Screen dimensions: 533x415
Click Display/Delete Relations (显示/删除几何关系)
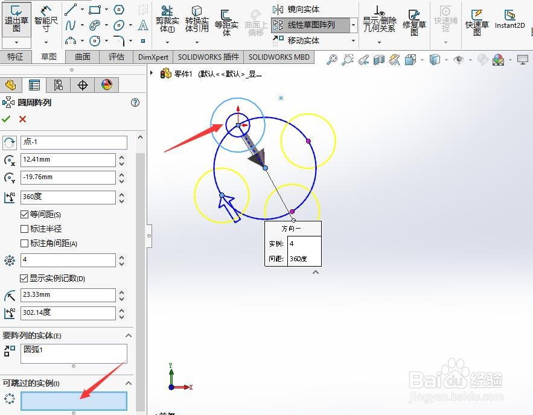[x=379, y=19]
